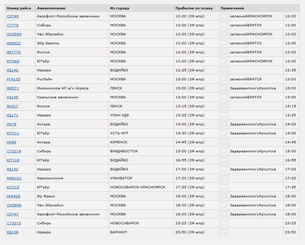Open flight AF4428 link

pyautogui.click(x=13, y=196)
